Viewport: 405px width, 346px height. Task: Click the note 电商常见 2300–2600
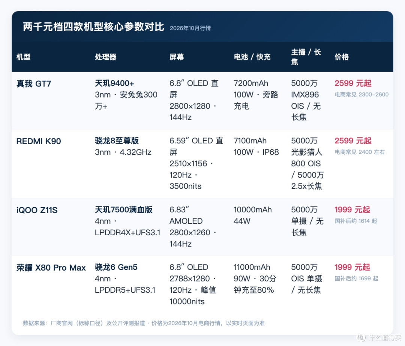click(361, 95)
